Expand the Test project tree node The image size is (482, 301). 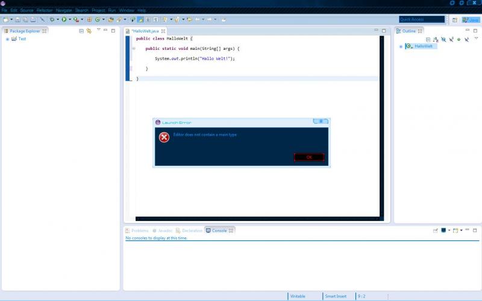[x=7, y=39]
